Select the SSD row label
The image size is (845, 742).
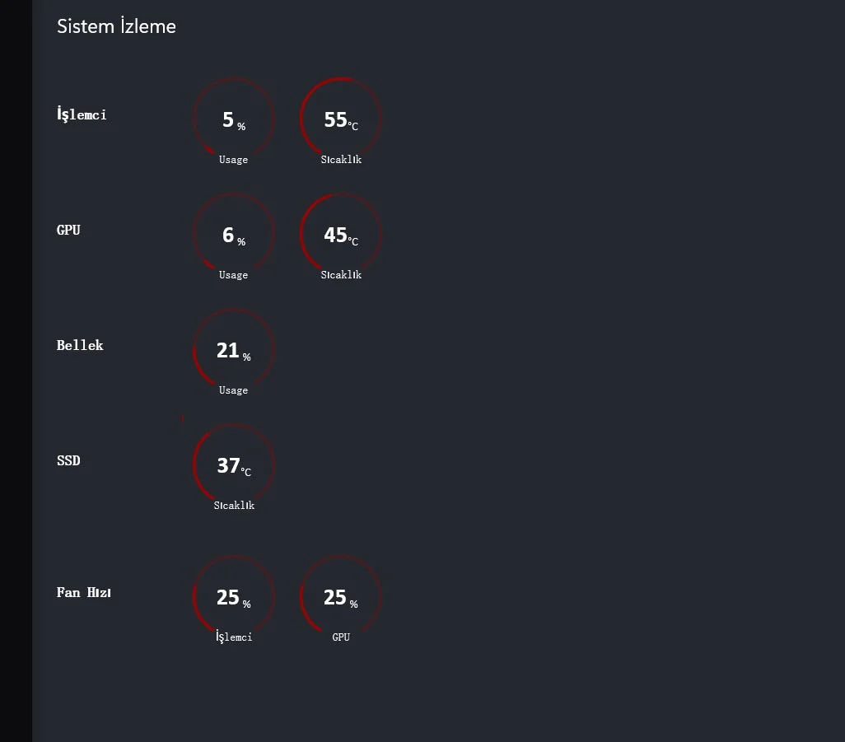68,460
